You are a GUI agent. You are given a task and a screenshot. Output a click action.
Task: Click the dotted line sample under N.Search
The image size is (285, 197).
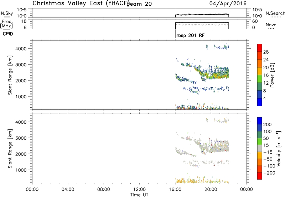(276, 17)
